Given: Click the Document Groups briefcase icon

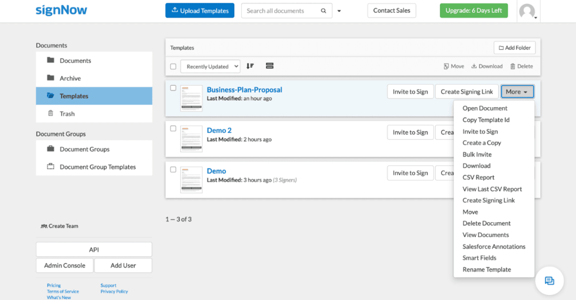Looking at the screenshot, I should (x=51, y=149).
